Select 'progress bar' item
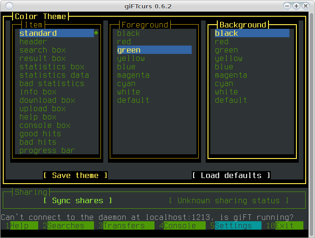The image size is (315, 238). (47, 151)
